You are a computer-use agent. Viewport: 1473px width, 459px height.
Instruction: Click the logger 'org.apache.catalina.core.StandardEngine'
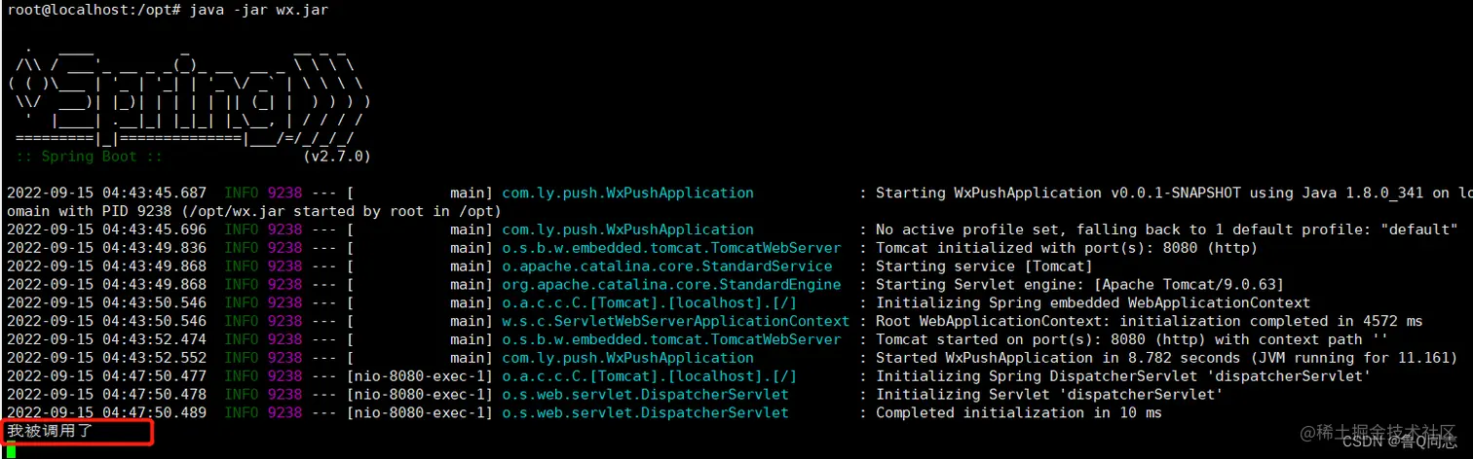pos(670,285)
